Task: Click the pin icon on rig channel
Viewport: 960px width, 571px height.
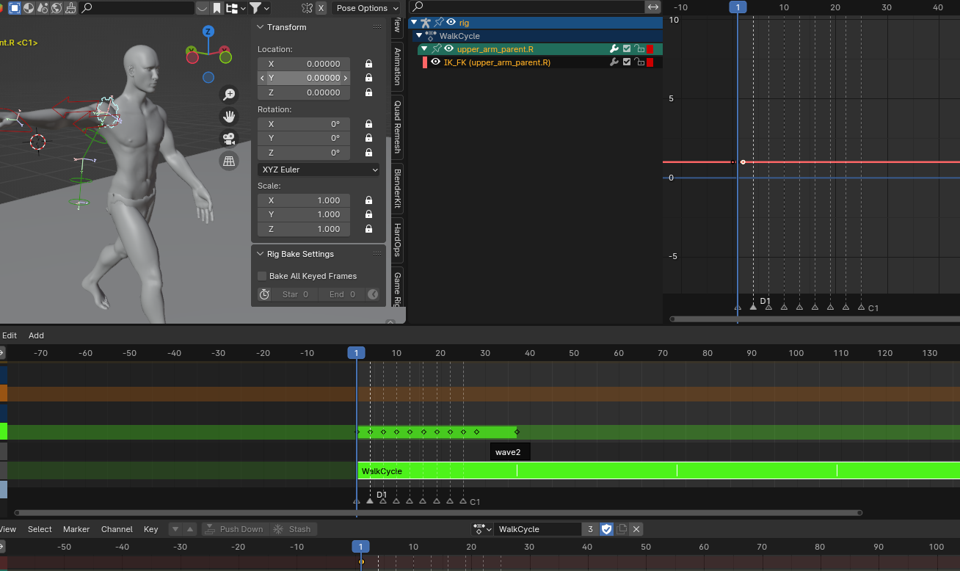Action: (439, 23)
